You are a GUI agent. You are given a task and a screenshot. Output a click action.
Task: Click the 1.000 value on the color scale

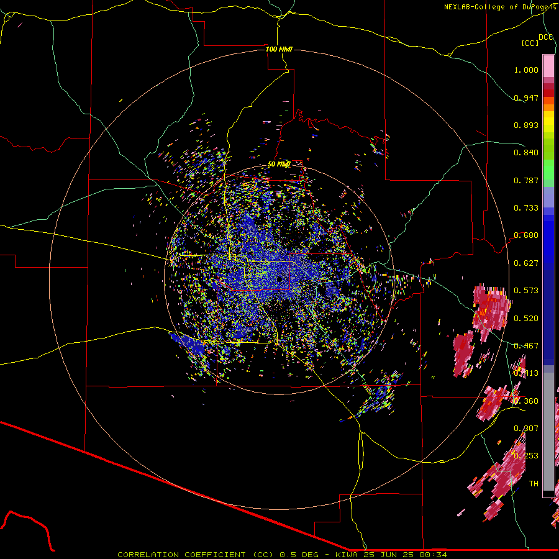526,70
